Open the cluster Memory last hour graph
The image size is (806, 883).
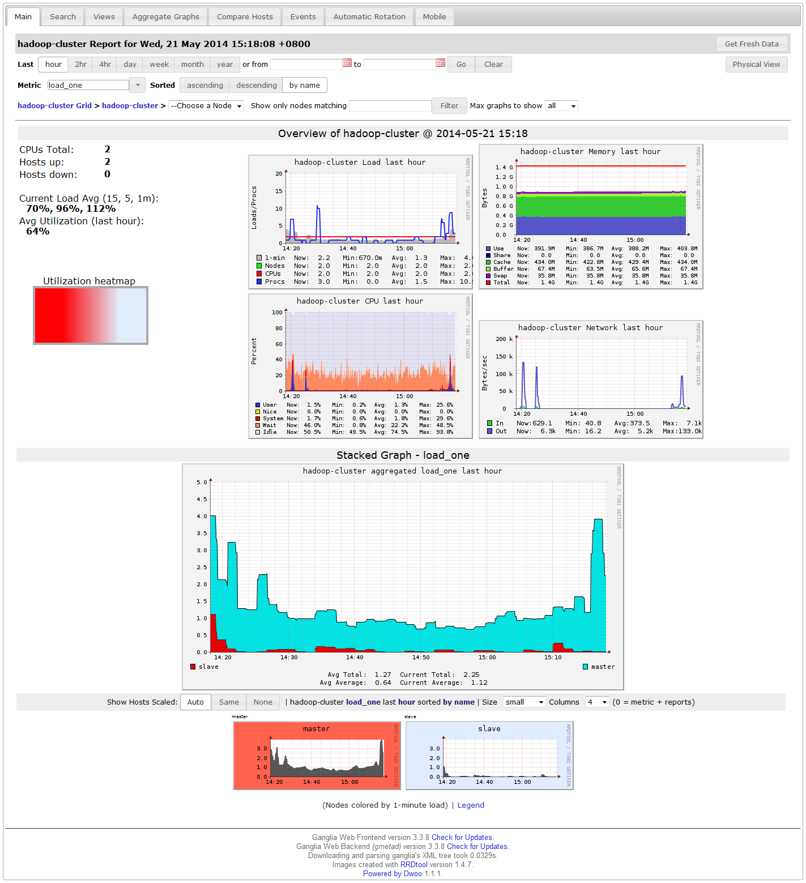(591, 216)
